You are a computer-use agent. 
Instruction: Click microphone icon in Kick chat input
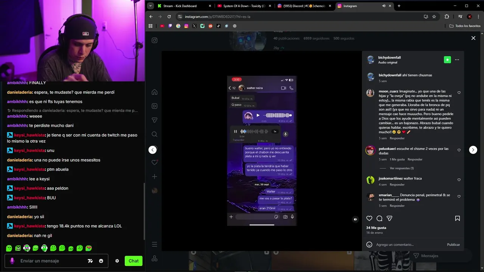(12, 261)
